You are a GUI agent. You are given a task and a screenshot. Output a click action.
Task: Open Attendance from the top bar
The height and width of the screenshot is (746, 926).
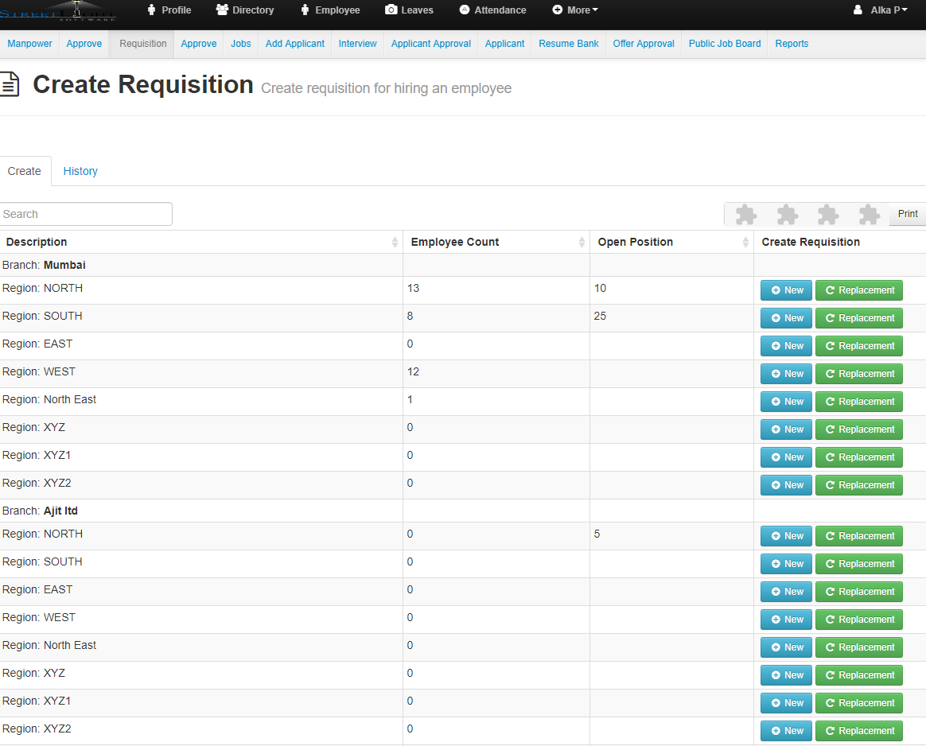[x=492, y=10]
